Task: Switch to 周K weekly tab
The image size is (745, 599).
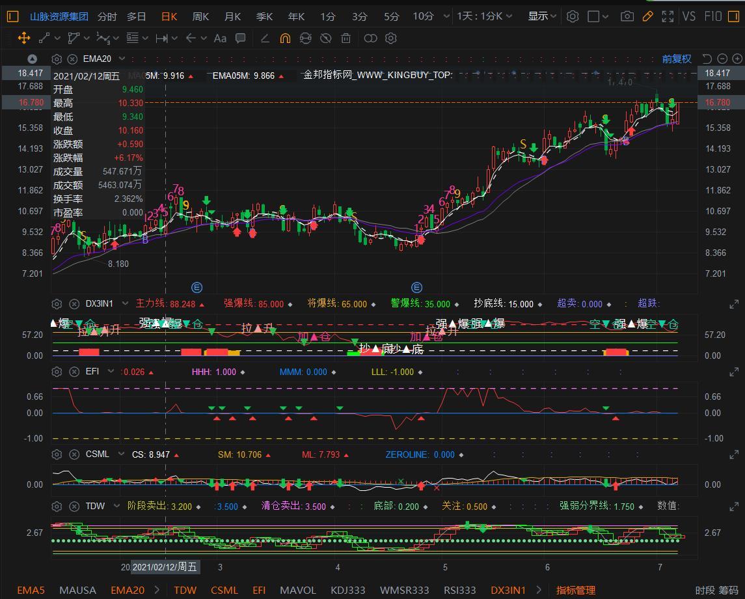Action: pos(200,17)
